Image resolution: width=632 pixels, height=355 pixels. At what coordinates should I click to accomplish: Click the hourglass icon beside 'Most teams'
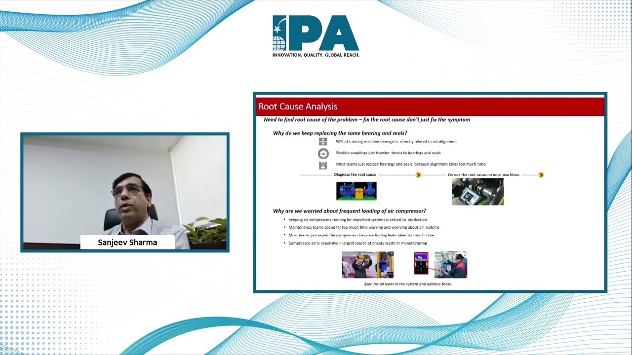323,165
